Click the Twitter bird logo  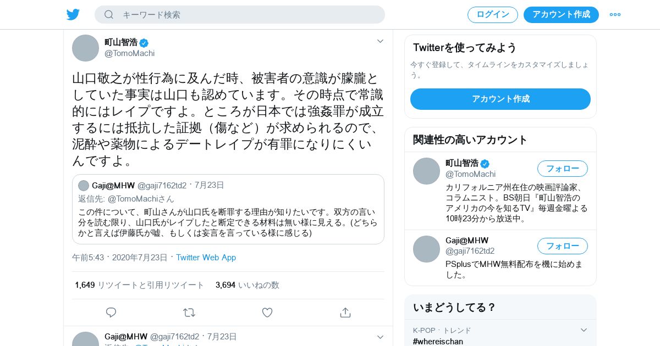[73, 15]
